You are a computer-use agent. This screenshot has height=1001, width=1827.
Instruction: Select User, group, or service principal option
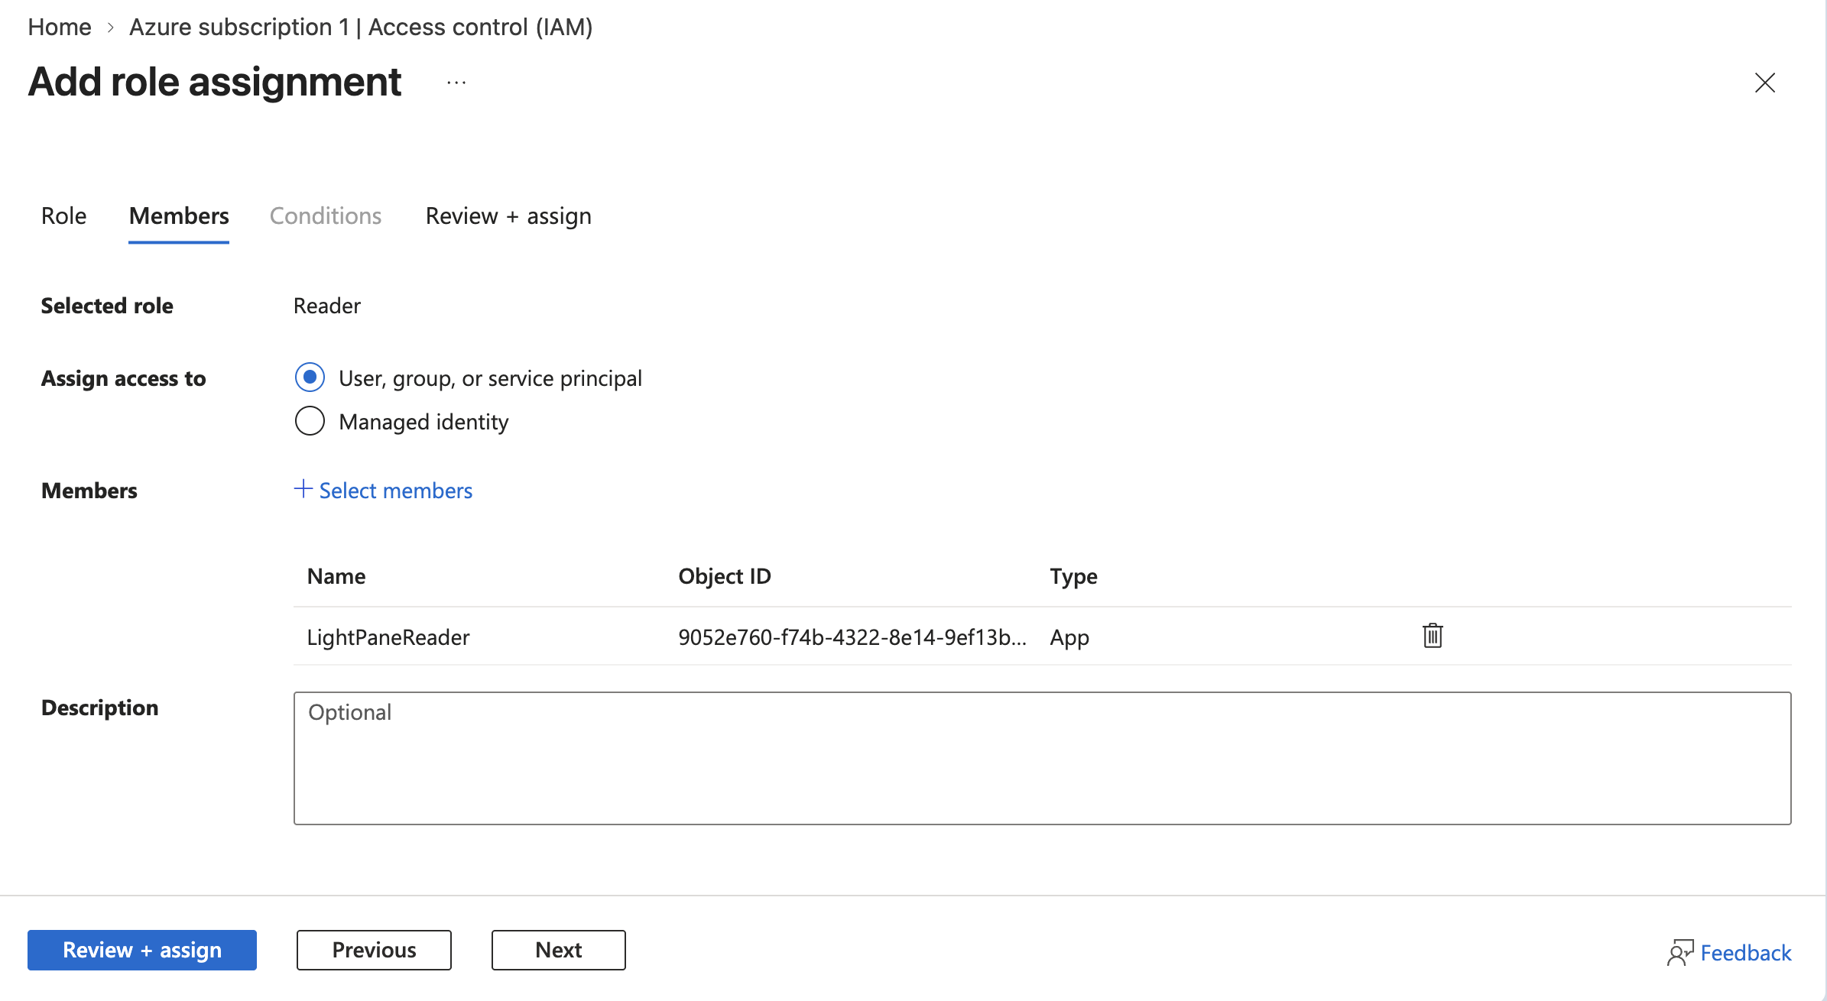310,377
